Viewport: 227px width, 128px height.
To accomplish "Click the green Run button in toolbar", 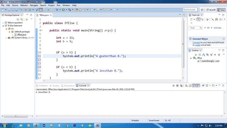I will click(x=63, y=10).
